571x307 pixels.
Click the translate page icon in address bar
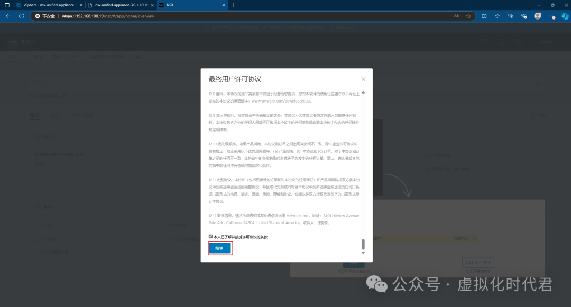pos(456,16)
